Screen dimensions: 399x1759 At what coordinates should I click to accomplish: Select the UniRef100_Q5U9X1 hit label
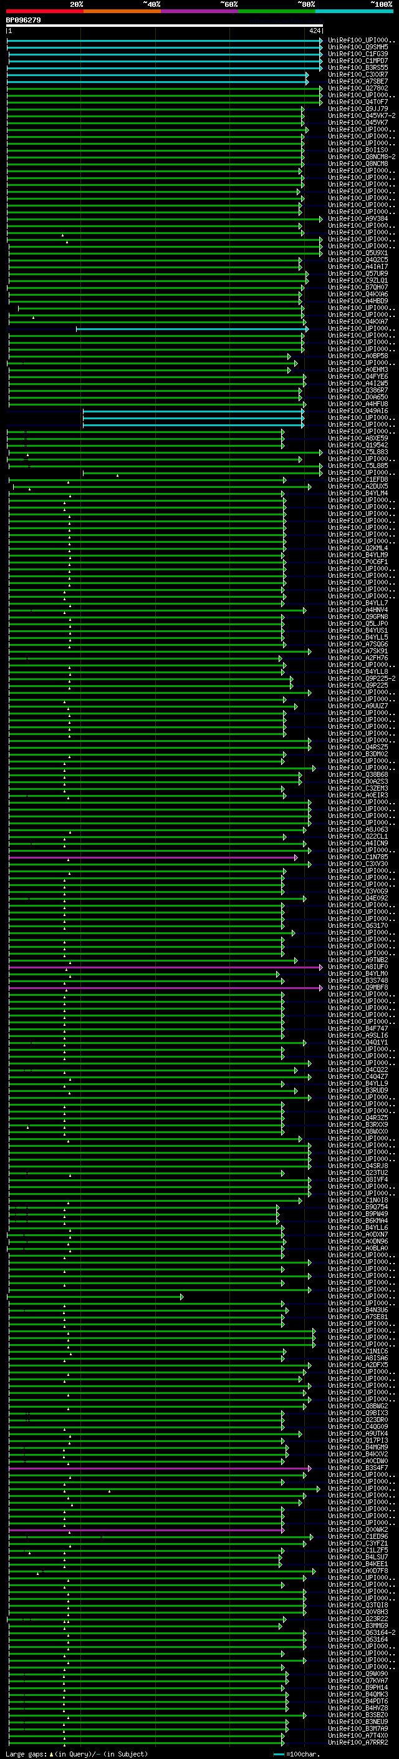[x=358, y=253]
